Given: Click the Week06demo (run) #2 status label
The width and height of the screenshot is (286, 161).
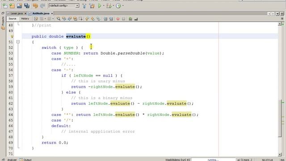Looking at the screenshot, I should coord(178,160).
